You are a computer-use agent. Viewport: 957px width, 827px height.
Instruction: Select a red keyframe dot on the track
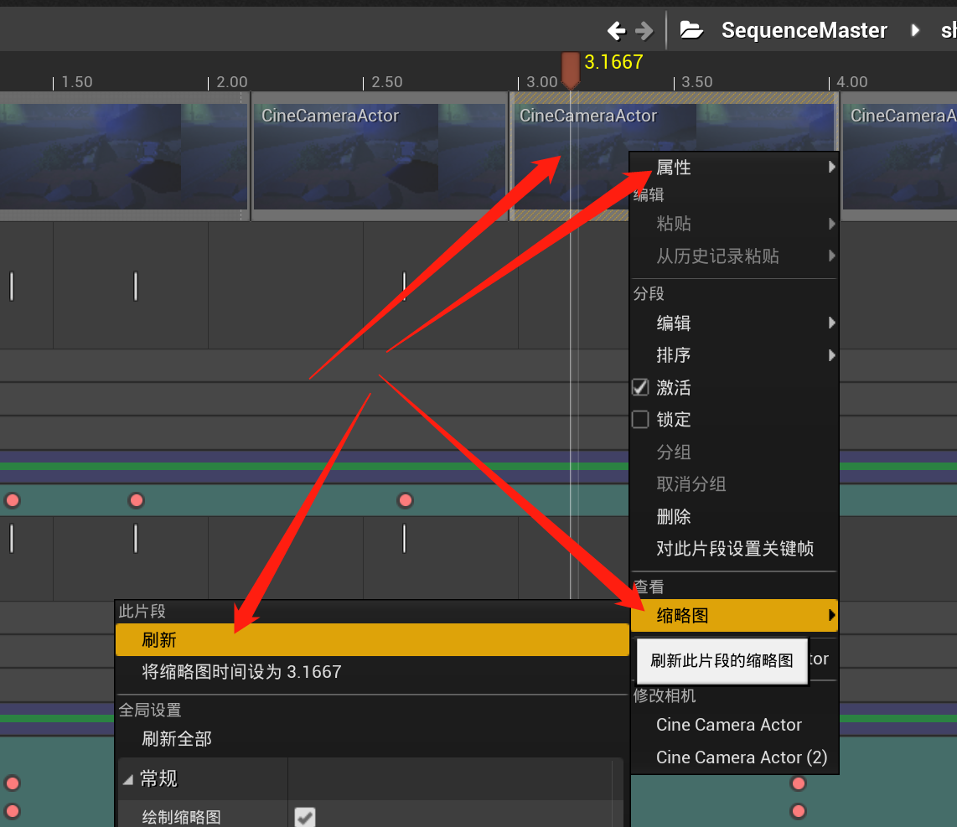tap(137, 500)
